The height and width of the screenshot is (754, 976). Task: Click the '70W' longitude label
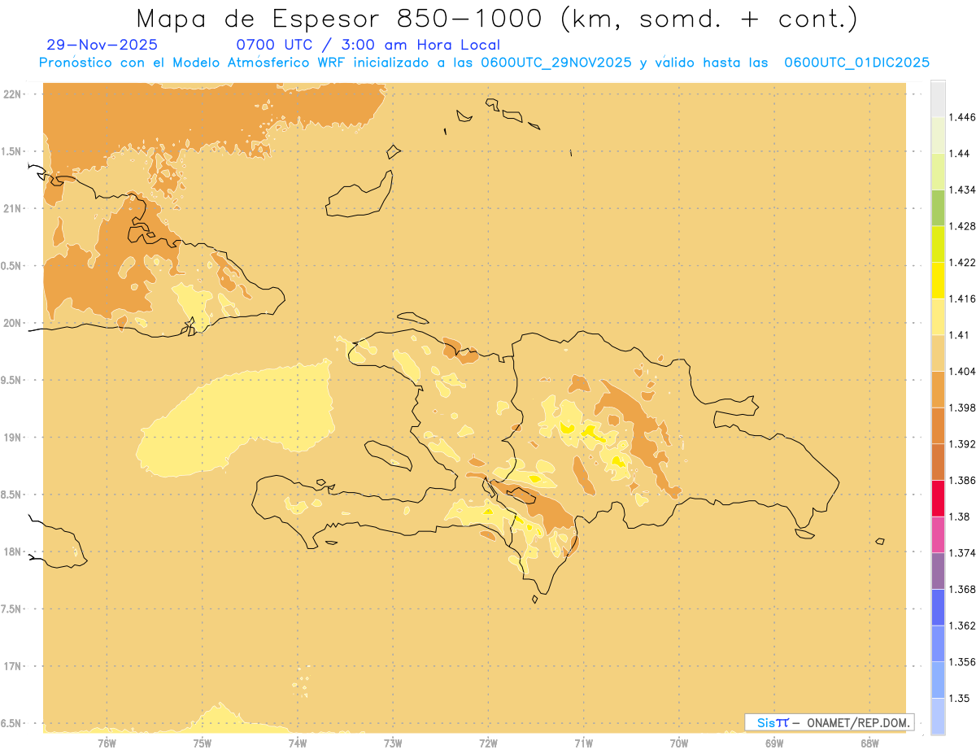[679, 743]
